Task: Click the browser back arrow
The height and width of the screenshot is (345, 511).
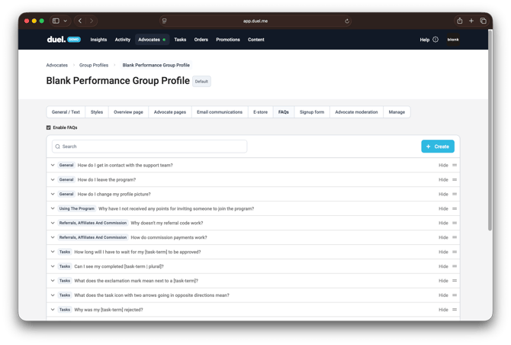Action: (x=80, y=21)
